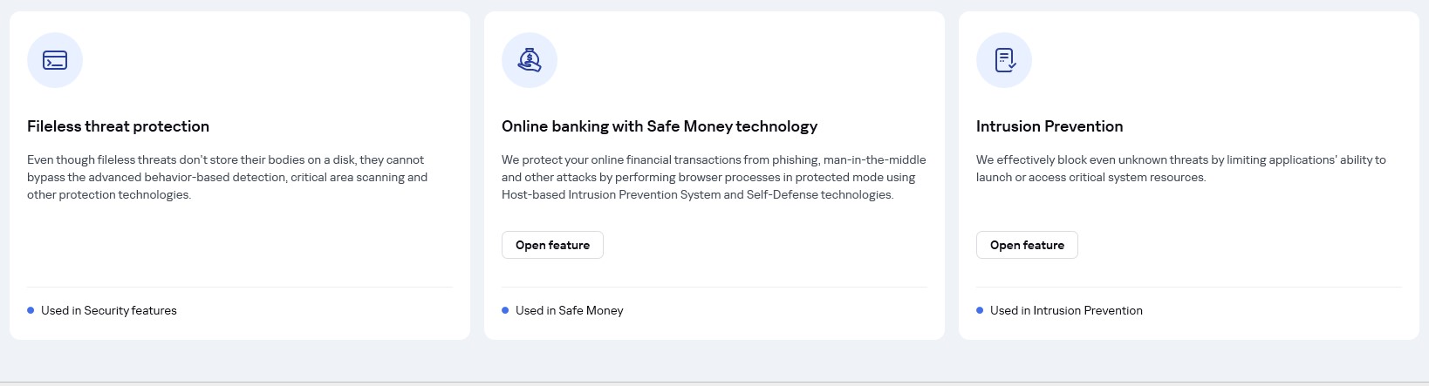Select the Fileless threat protection heading
This screenshot has width=1429, height=386.
click(118, 126)
